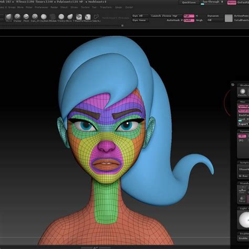Toggle the pink Zadd button
The image size is (249, 249).
pos(189,20)
